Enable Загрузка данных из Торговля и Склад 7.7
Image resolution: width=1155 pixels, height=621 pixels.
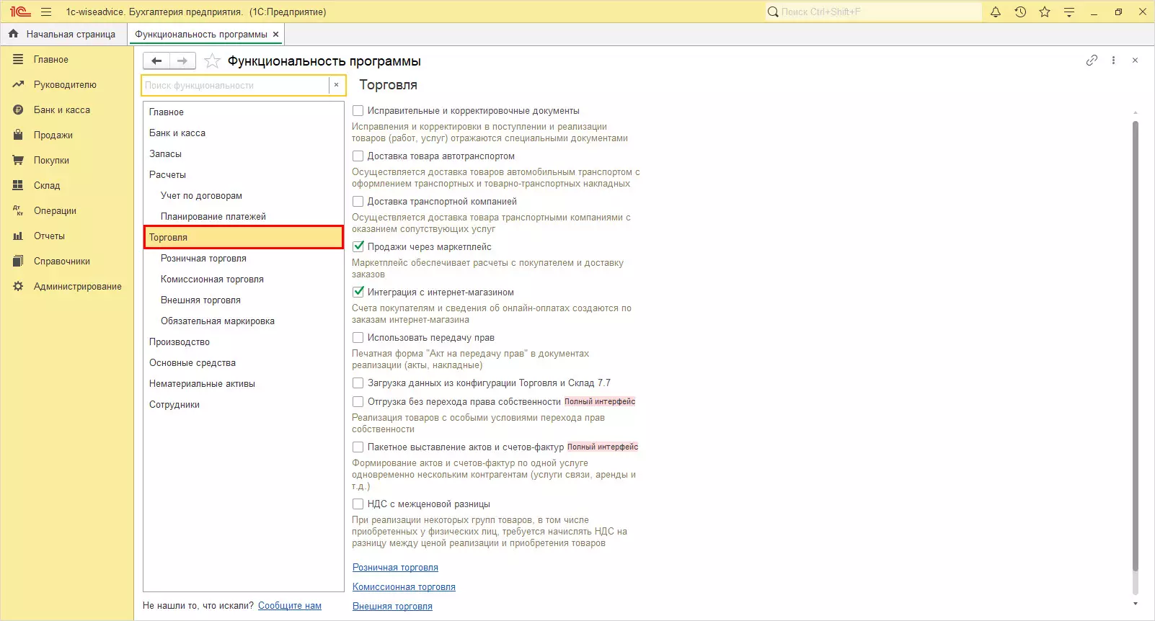tap(358, 383)
